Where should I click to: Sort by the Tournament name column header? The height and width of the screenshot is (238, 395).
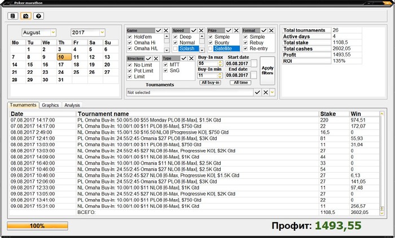coord(197,114)
